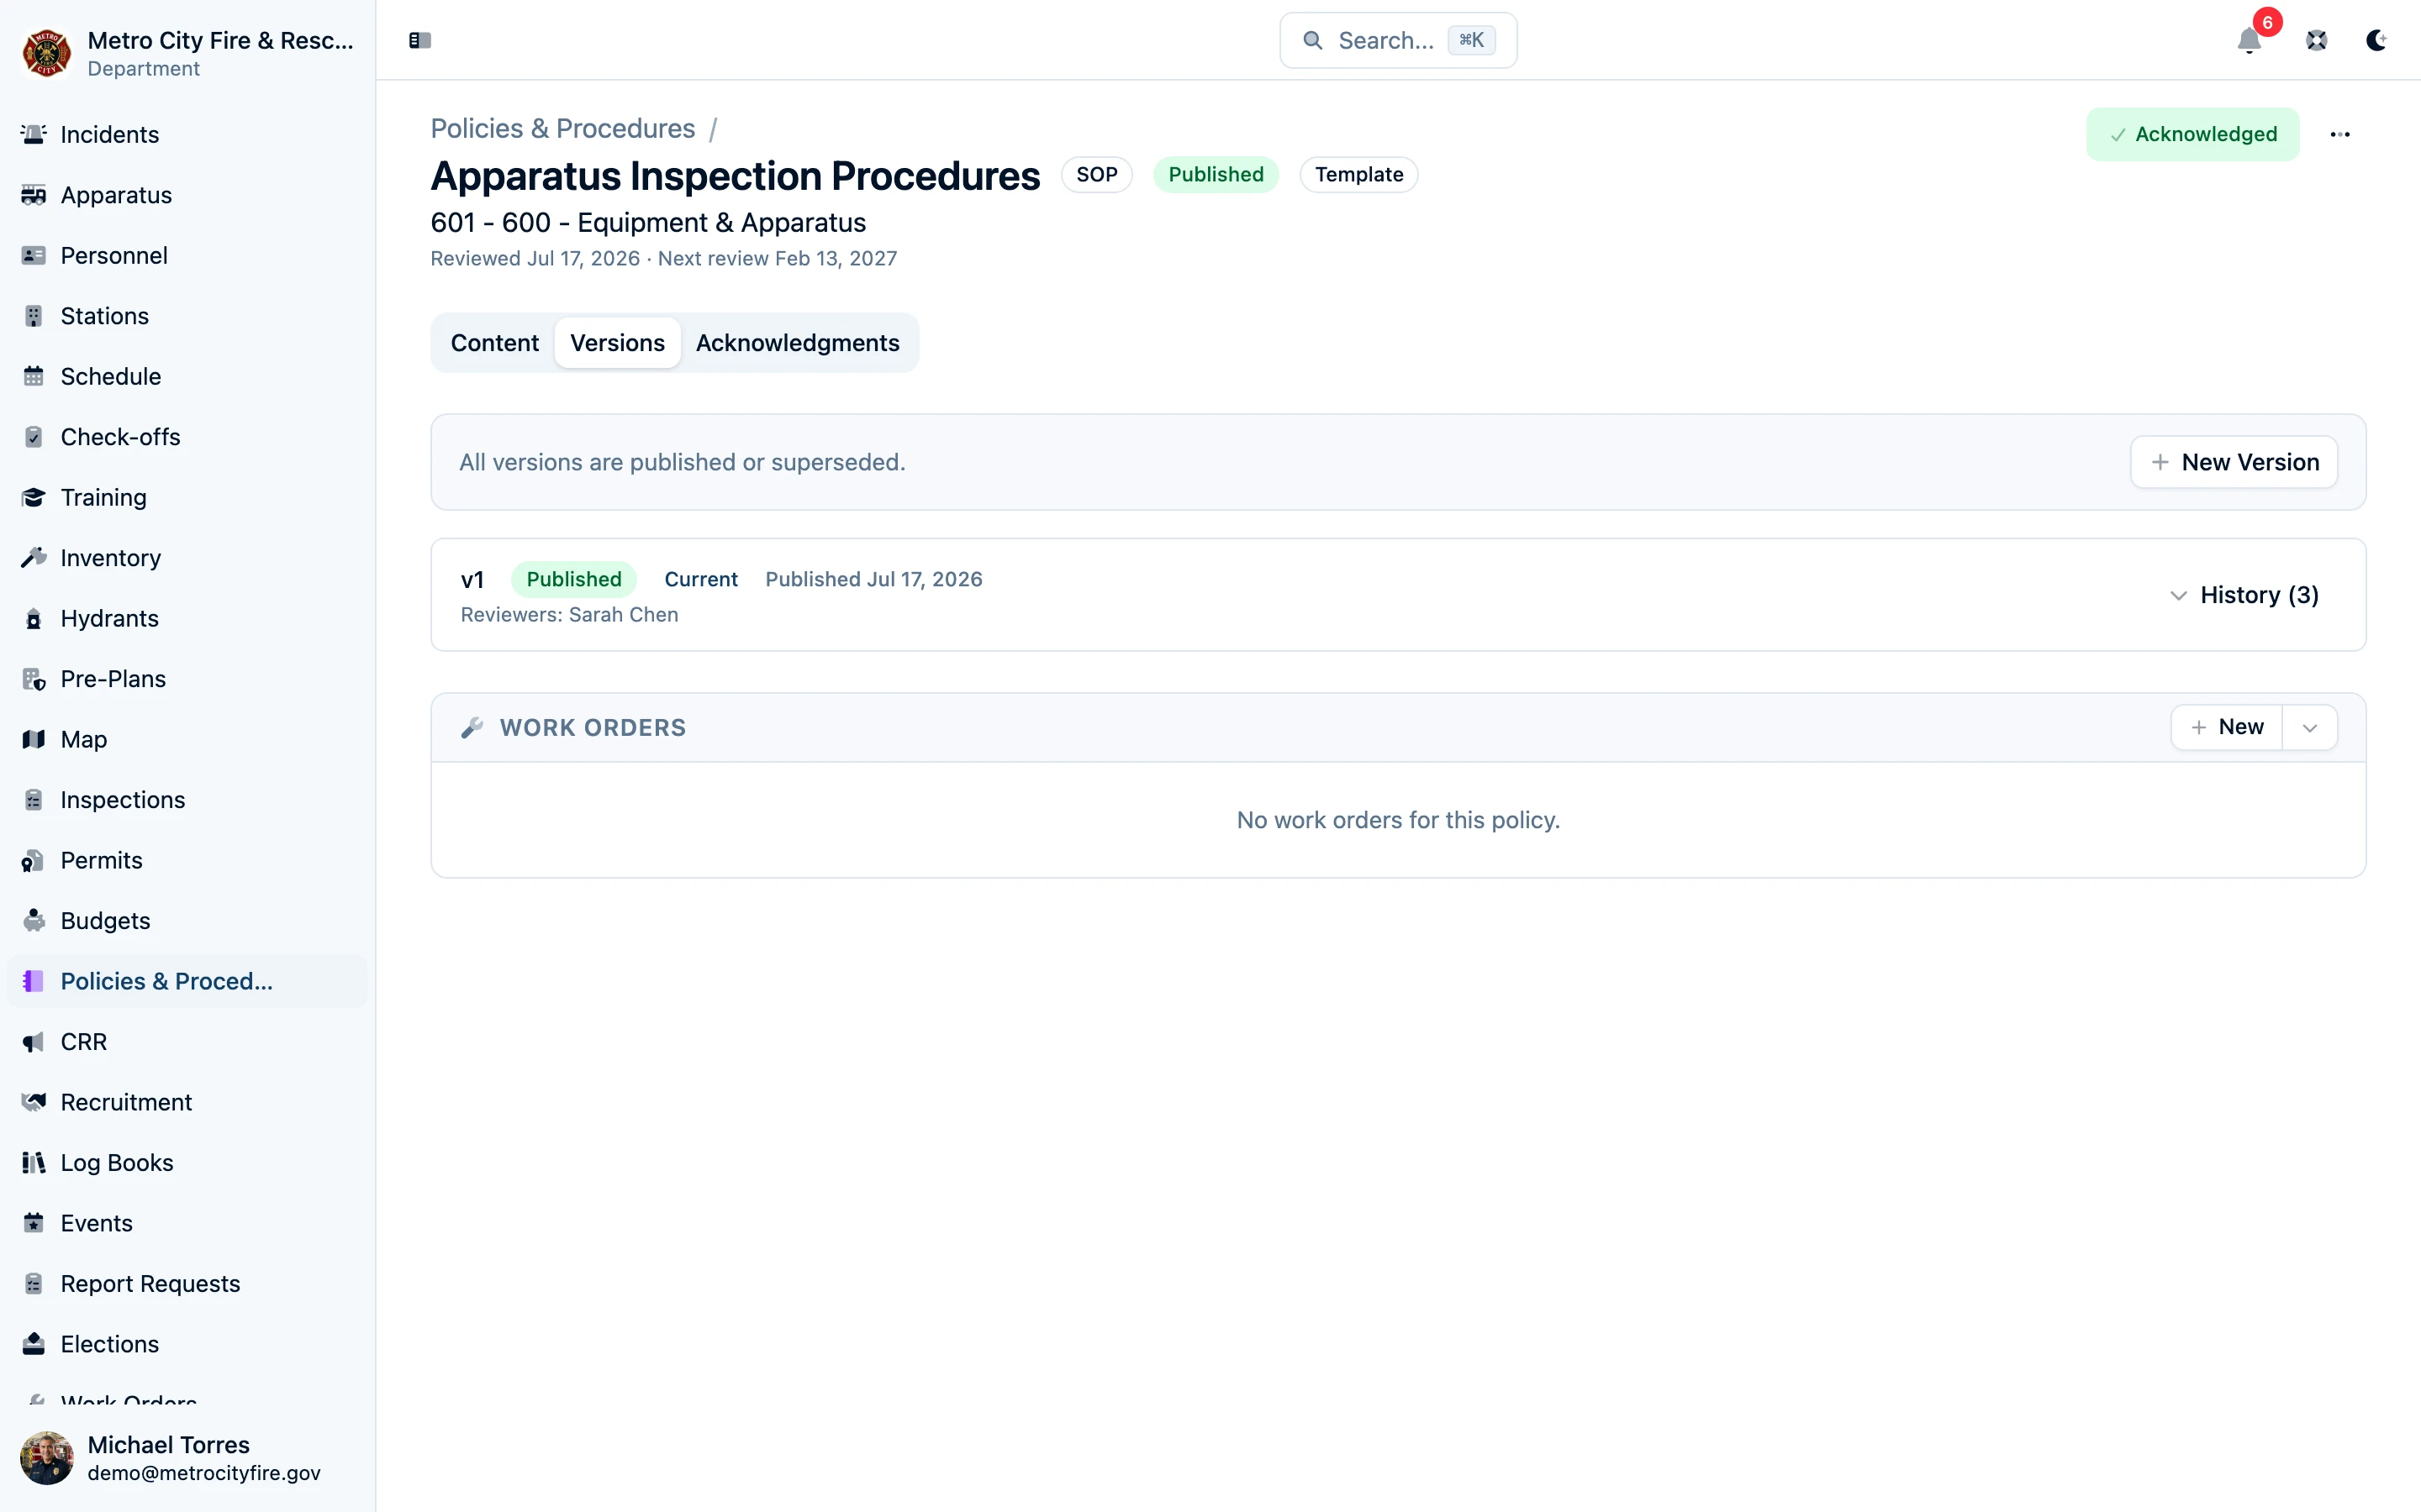Click "Reviewers: Sarah Chen" text

pyautogui.click(x=569, y=615)
